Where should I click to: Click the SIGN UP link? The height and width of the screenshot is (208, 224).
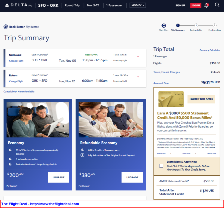[180, 5]
